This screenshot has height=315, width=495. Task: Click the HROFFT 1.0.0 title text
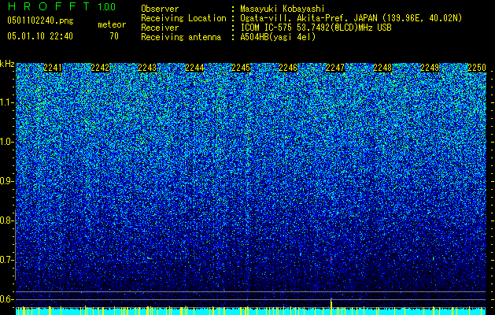(61, 6)
